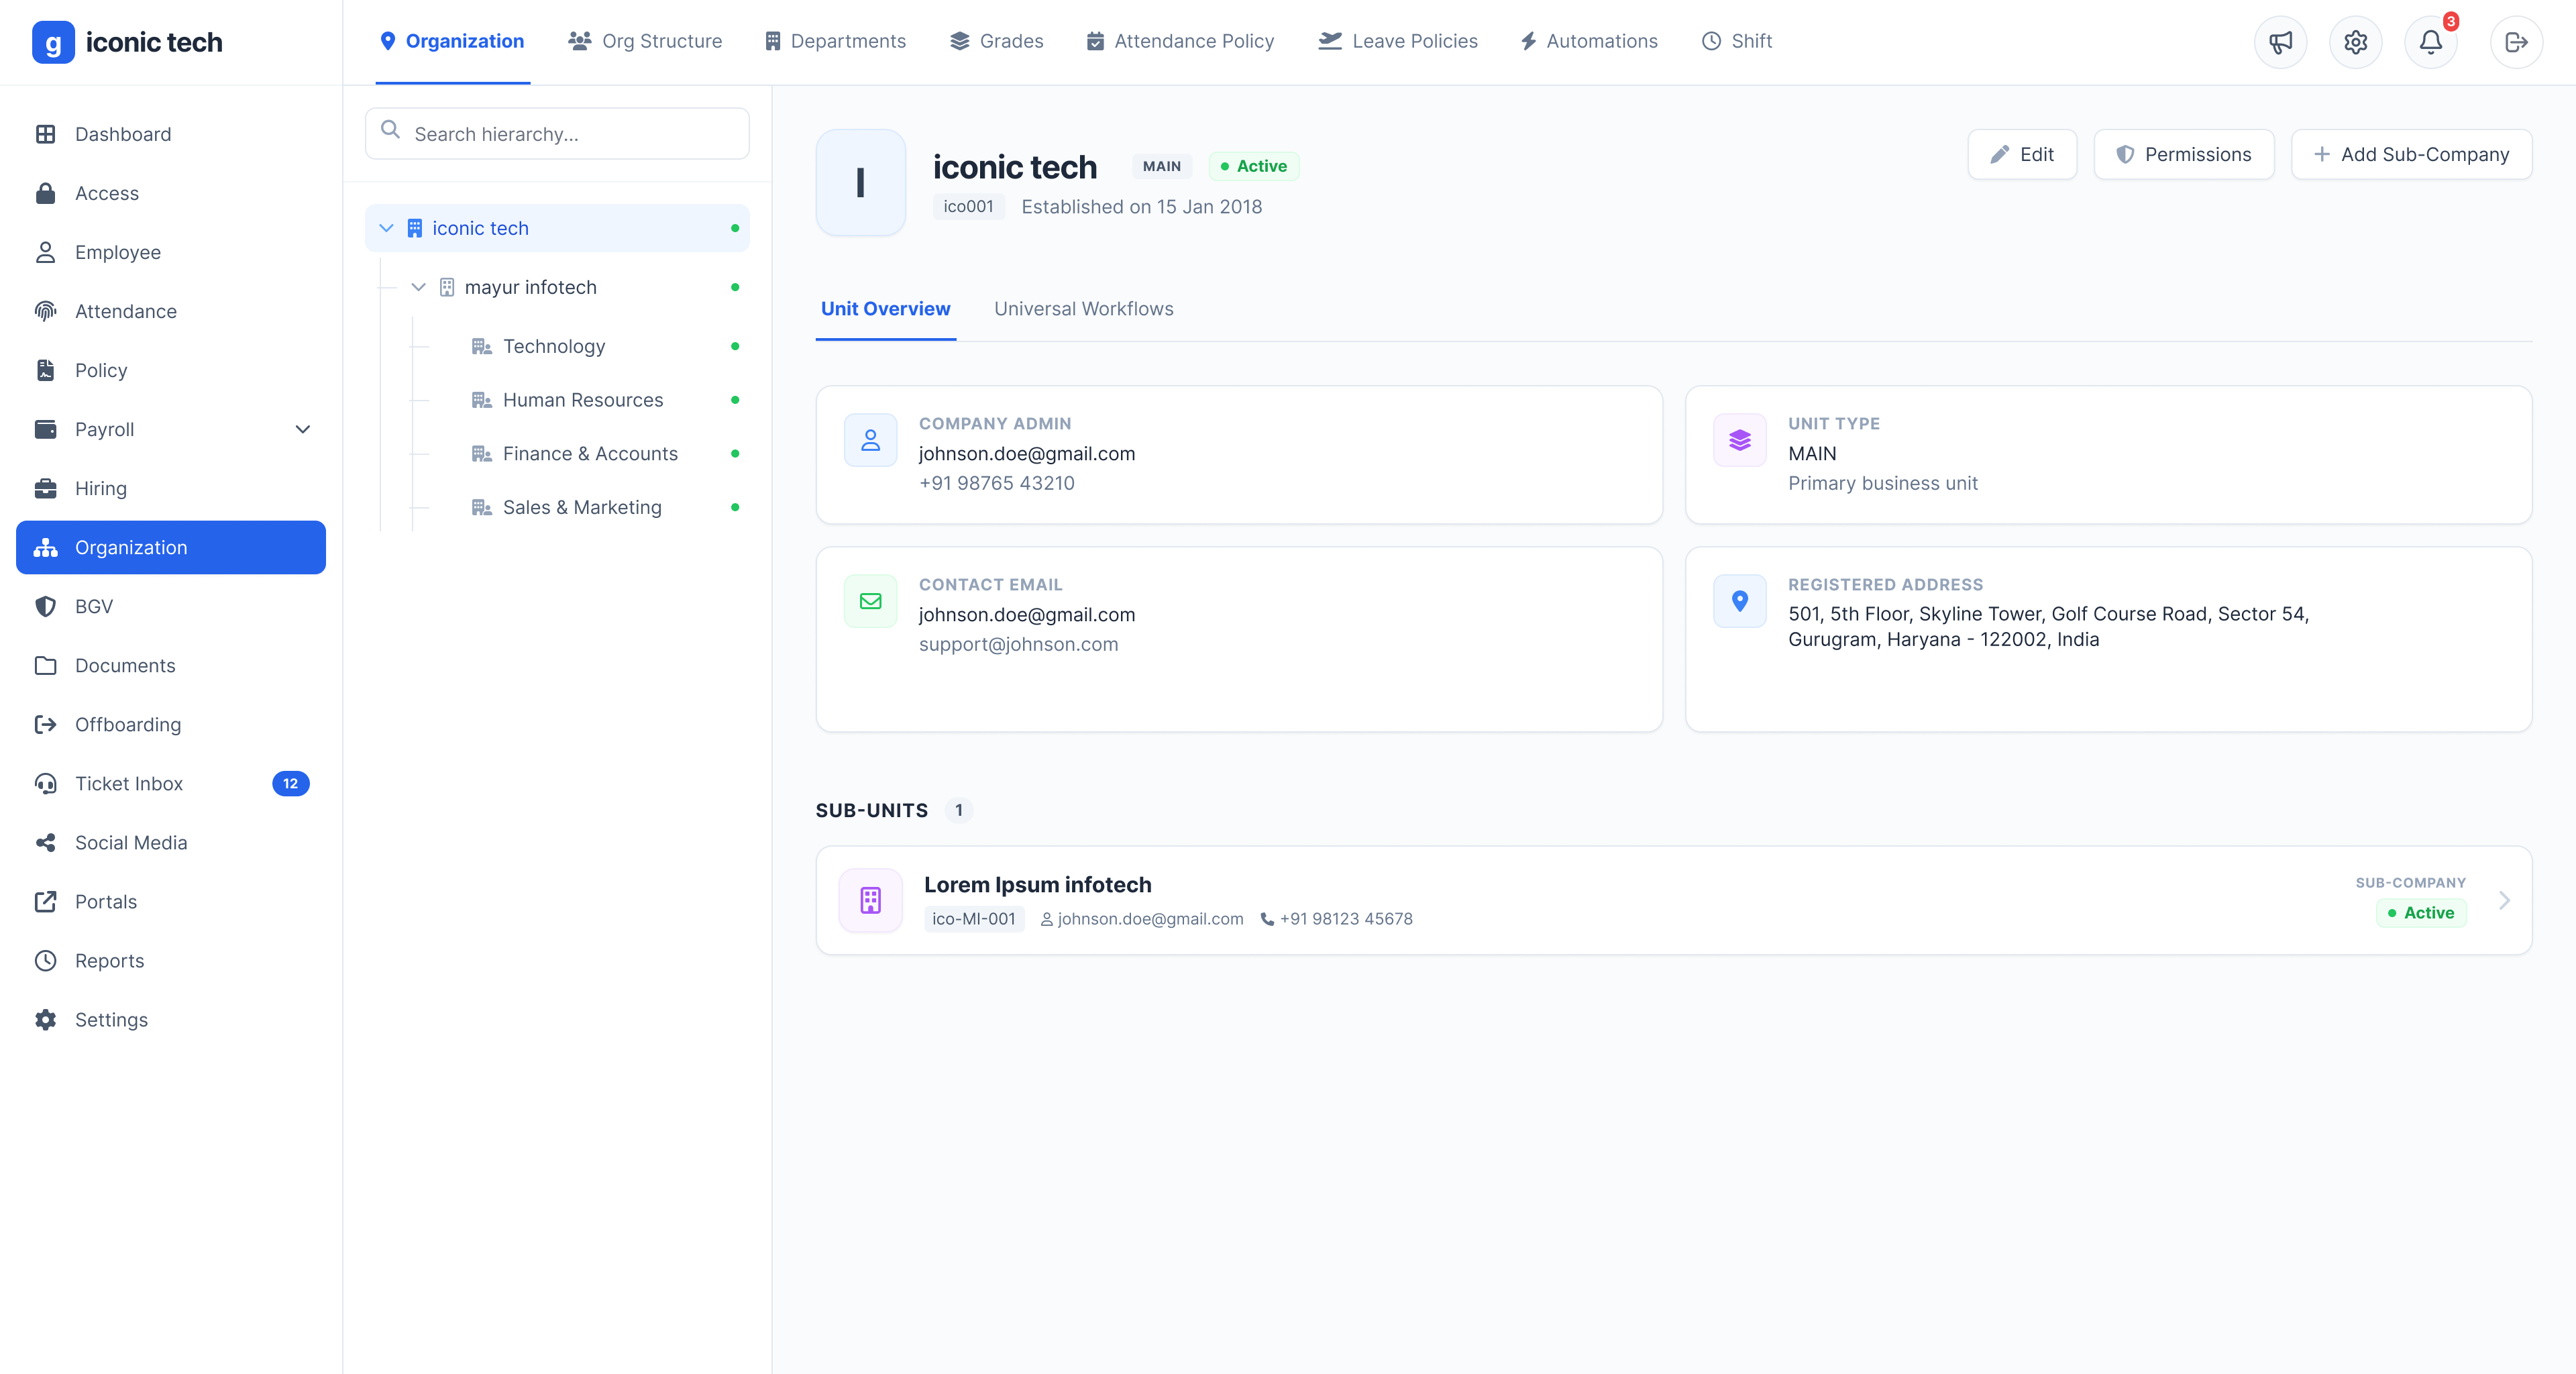Collapse the iconic tech tree node
Viewport: 2576px width, 1374px height.
(386, 228)
